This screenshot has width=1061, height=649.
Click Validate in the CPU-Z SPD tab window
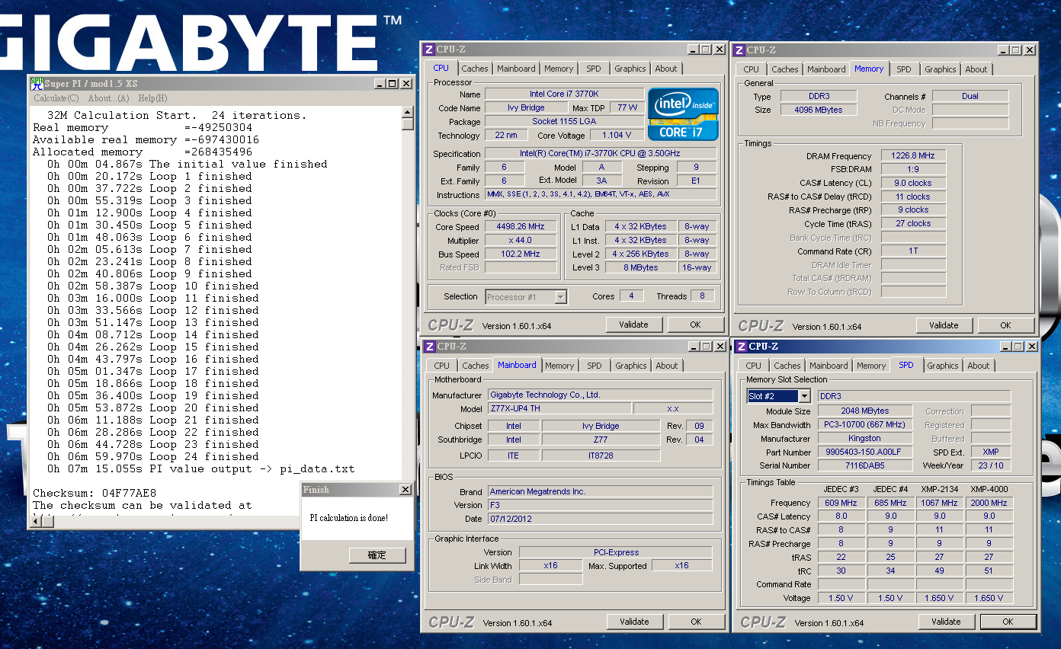[946, 622]
